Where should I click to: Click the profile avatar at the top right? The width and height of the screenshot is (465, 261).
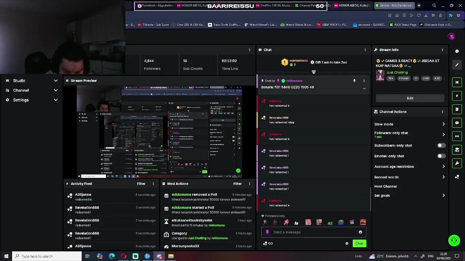451,37
